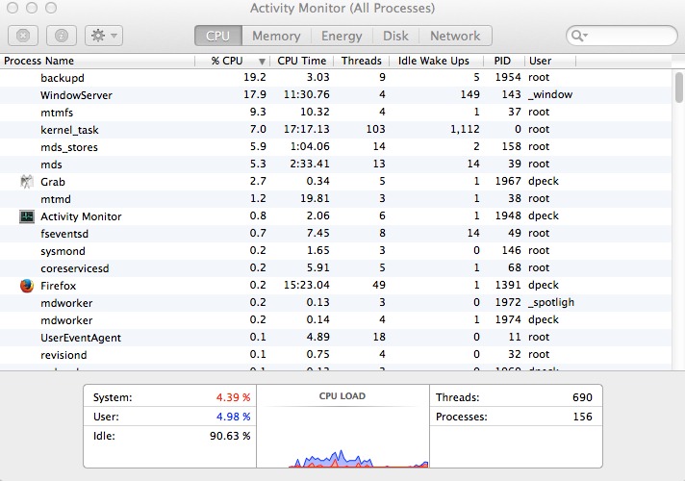Click PID 1967 of Grab
Image resolution: width=685 pixels, height=481 pixels.
508,181
